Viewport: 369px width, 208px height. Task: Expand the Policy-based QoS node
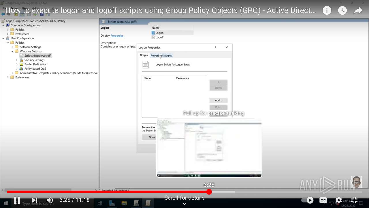pos(17,69)
